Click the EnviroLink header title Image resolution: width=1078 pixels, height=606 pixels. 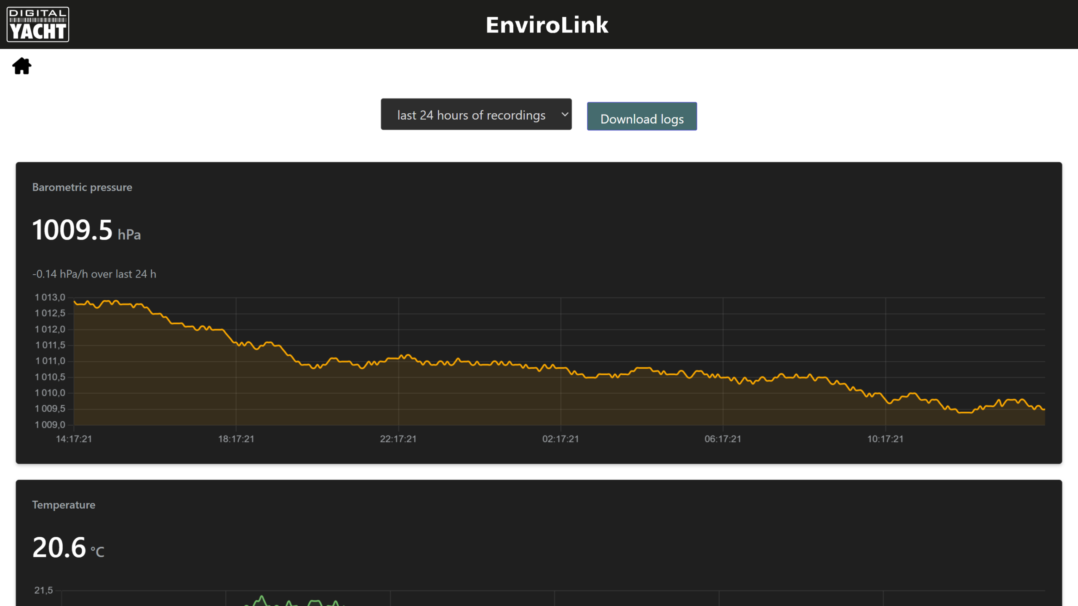click(547, 25)
